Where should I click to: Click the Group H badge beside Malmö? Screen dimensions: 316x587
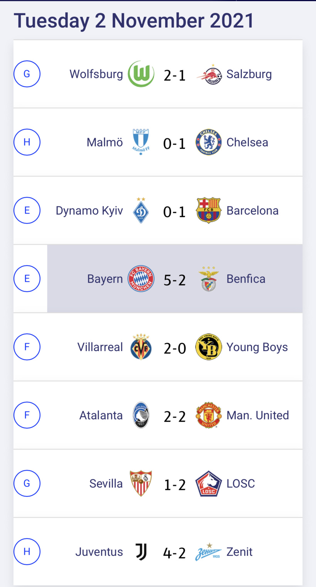[x=27, y=142]
